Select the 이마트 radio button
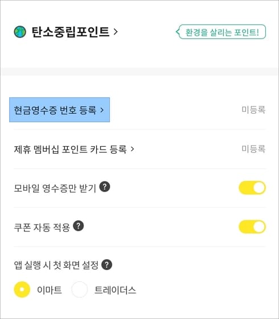 [22, 289]
